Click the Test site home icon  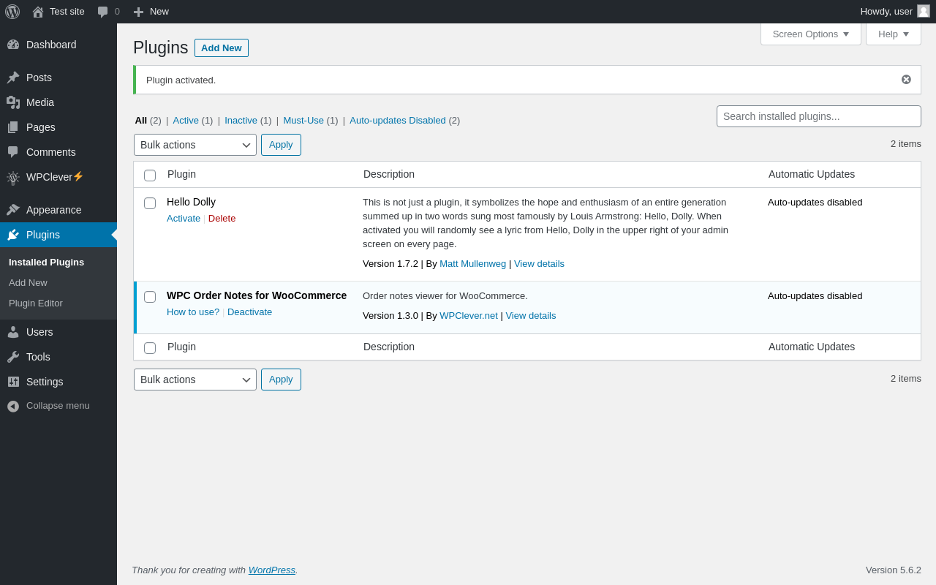coord(38,12)
